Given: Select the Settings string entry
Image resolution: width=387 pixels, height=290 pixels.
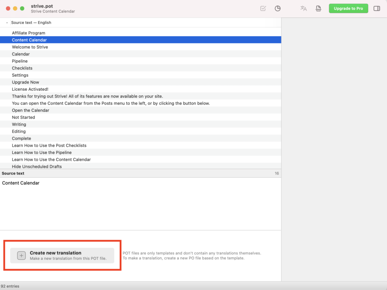Looking at the screenshot, I should [141, 75].
